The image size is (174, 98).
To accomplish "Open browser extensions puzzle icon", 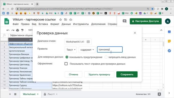I will tap(162, 9).
